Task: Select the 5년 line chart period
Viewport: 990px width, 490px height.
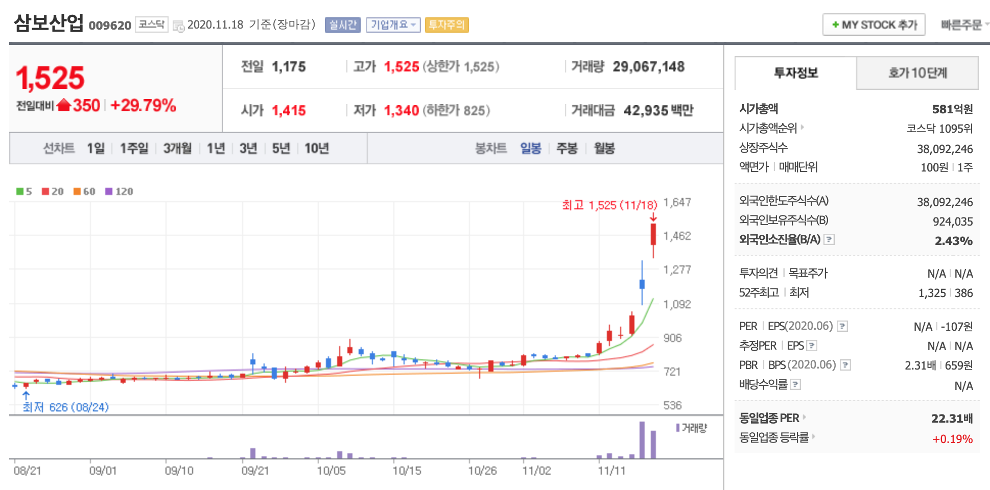Action: click(281, 149)
